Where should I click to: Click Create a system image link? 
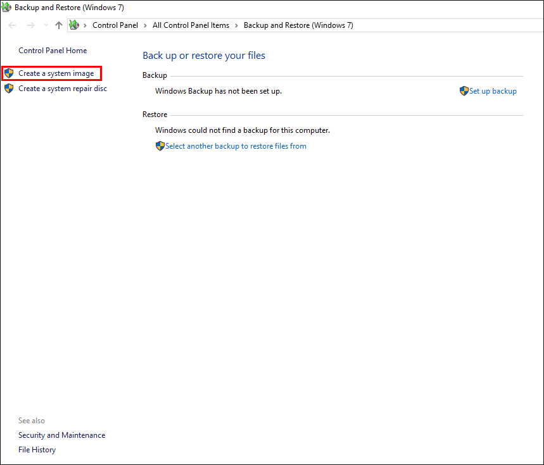pos(56,73)
